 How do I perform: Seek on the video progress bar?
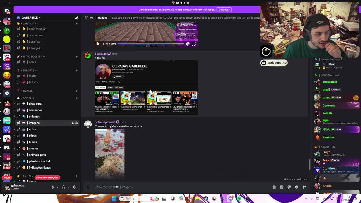150,44
